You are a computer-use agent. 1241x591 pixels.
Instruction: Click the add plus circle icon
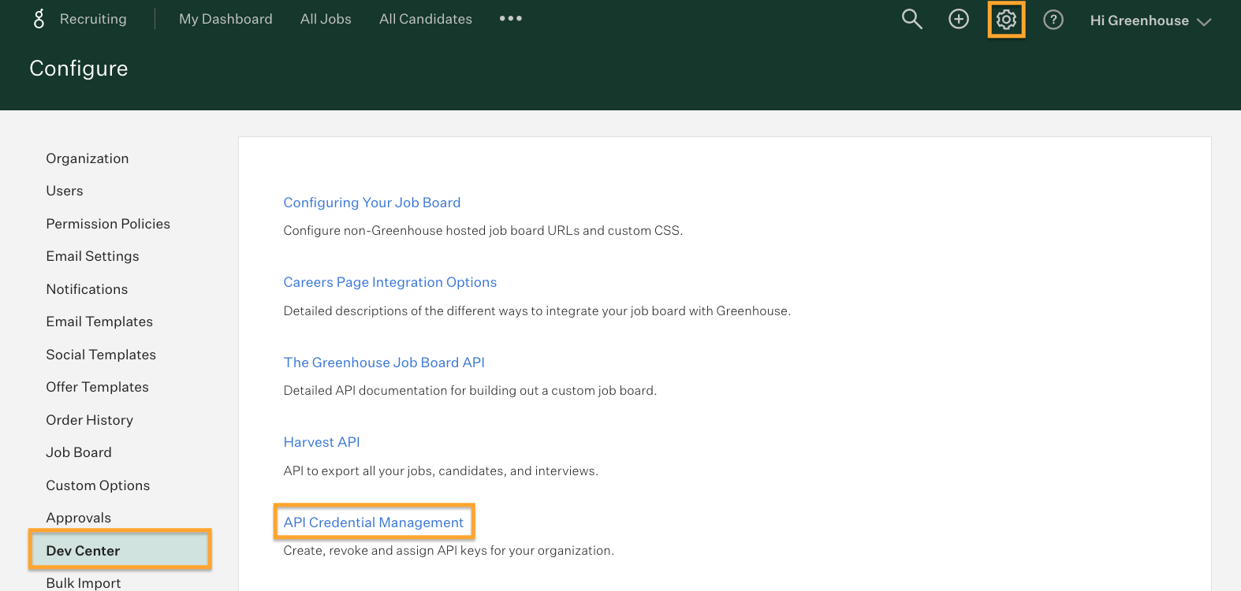[x=959, y=19]
